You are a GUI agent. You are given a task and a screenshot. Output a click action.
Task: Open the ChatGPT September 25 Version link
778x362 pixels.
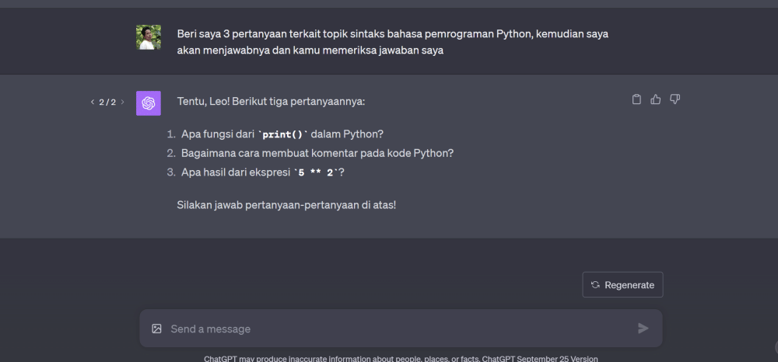540,359
